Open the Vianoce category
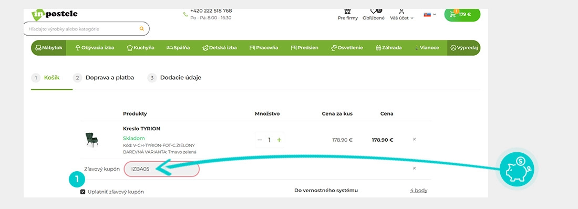Image resolution: width=578 pixels, height=209 pixels. 427,48
